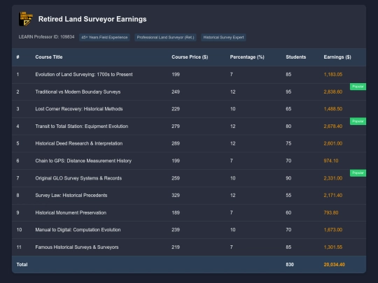Click earnings value 2,601.00

click(x=333, y=143)
